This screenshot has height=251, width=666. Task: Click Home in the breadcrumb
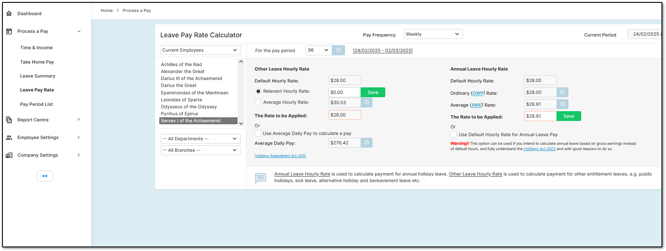click(x=107, y=11)
